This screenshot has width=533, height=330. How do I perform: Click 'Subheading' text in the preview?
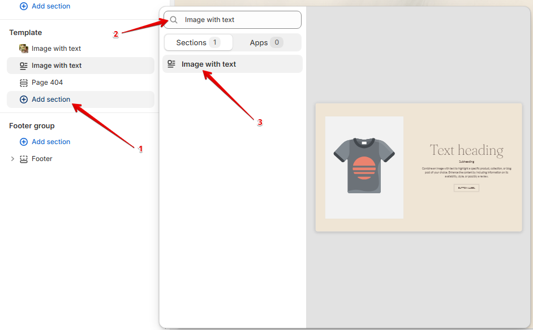(466, 162)
